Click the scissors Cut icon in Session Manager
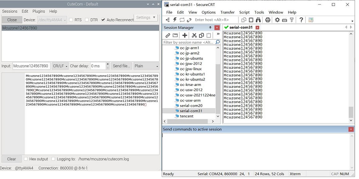The width and height of the screenshot is (359, 179). click(194, 35)
